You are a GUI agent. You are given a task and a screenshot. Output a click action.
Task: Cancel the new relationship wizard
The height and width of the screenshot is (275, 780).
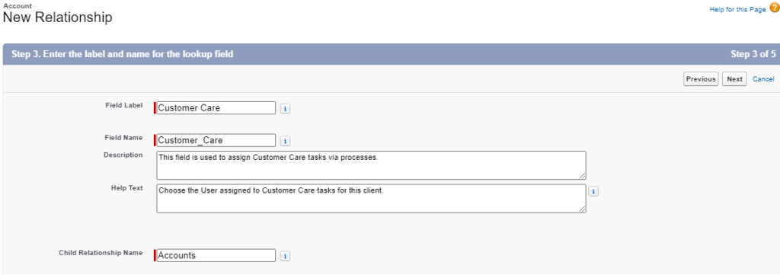[763, 79]
